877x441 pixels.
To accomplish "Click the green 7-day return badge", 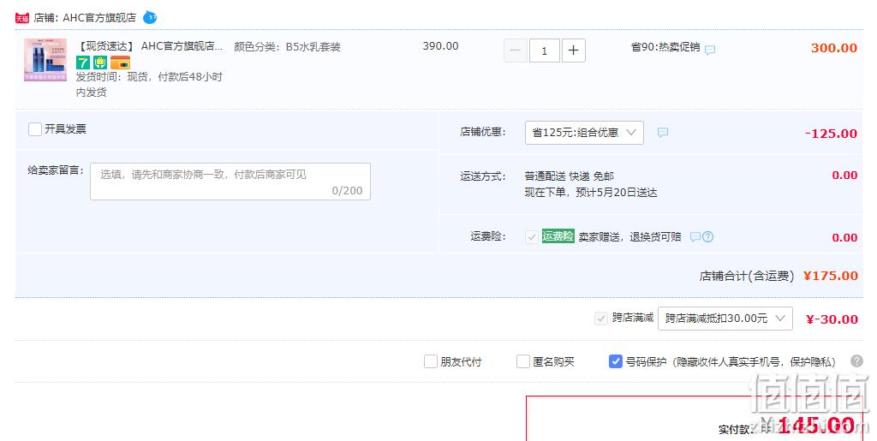I will click(x=83, y=63).
